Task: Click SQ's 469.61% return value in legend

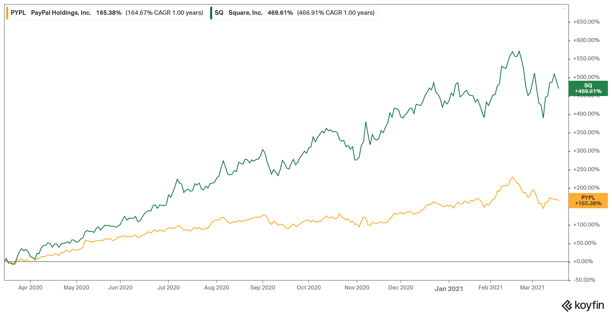Action: [280, 13]
